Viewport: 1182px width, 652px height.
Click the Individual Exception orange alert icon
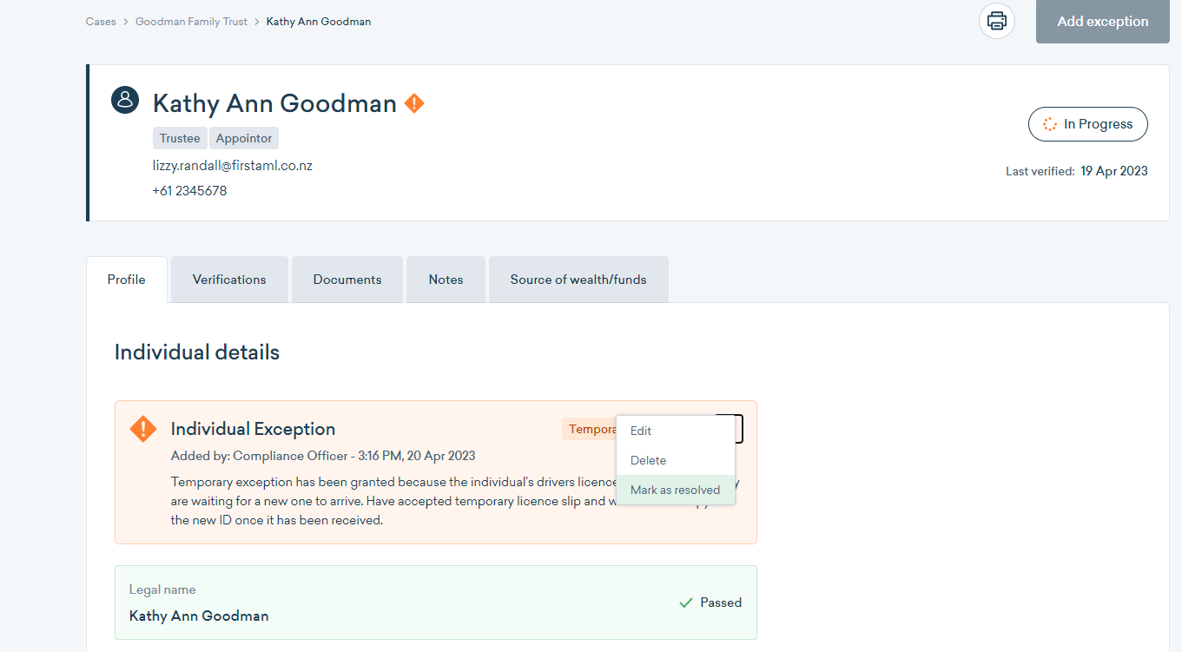(x=142, y=429)
